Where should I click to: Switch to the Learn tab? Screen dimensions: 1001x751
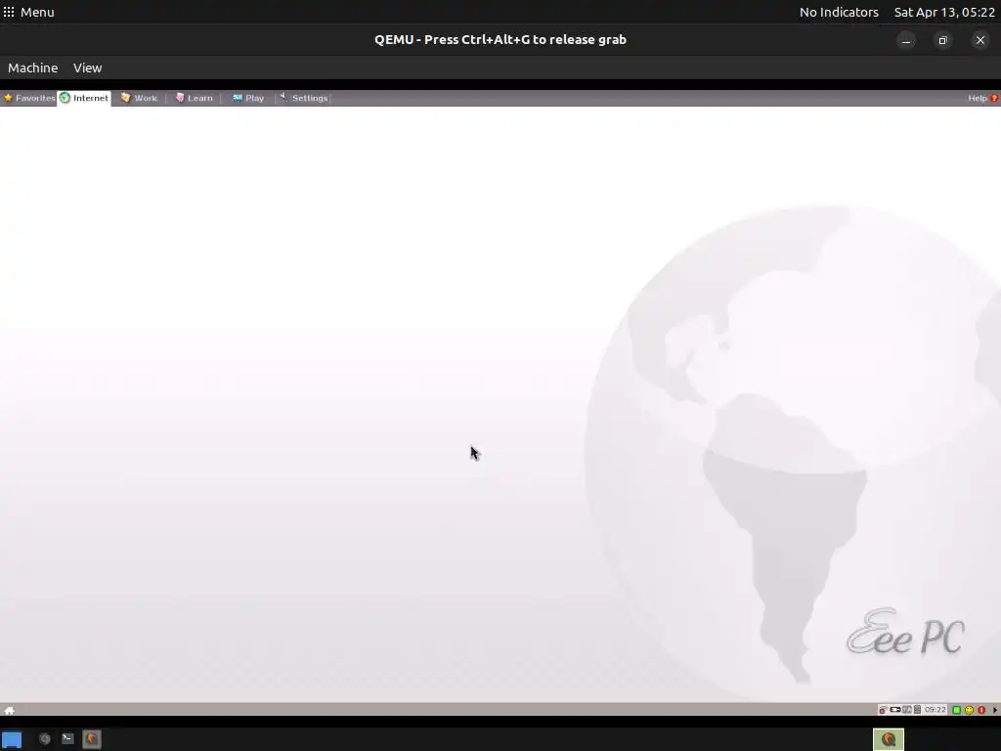pos(195,98)
